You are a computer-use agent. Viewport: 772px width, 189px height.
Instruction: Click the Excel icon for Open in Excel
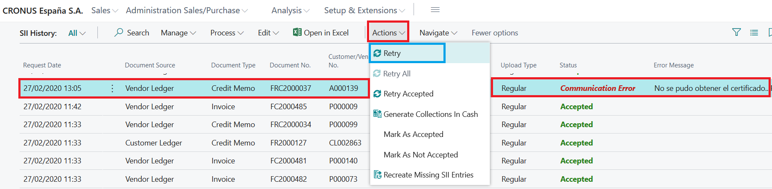pyautogui.click(x=297, y=32)
